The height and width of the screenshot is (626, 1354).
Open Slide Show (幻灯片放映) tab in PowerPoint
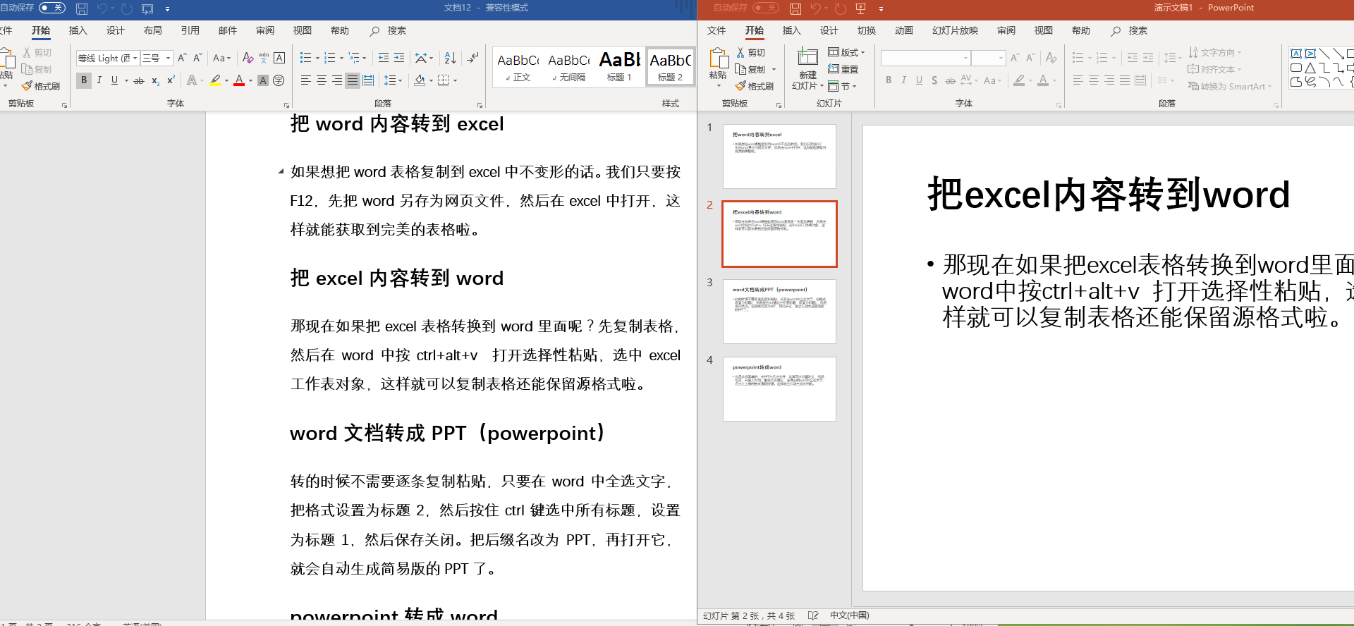pyautogui.click(x=956, y=30)
